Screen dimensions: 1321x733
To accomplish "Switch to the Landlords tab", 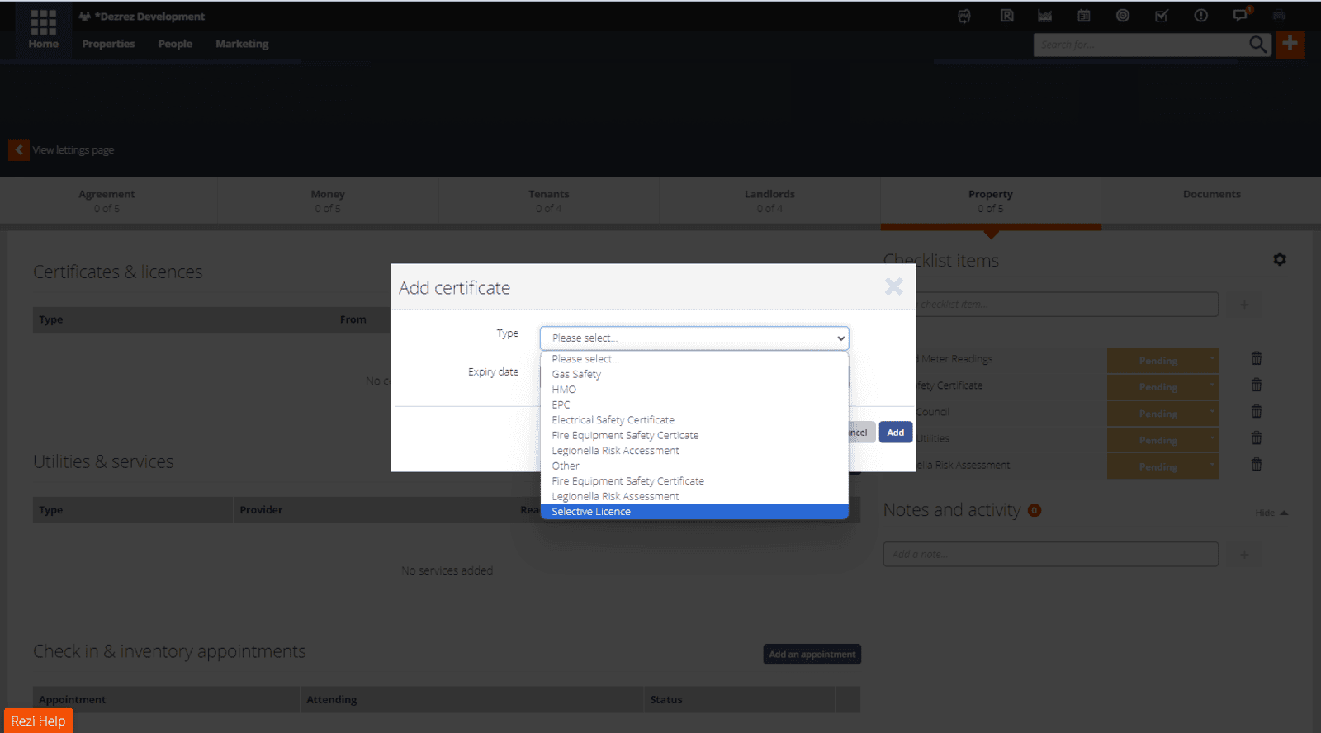I will 769,201.
